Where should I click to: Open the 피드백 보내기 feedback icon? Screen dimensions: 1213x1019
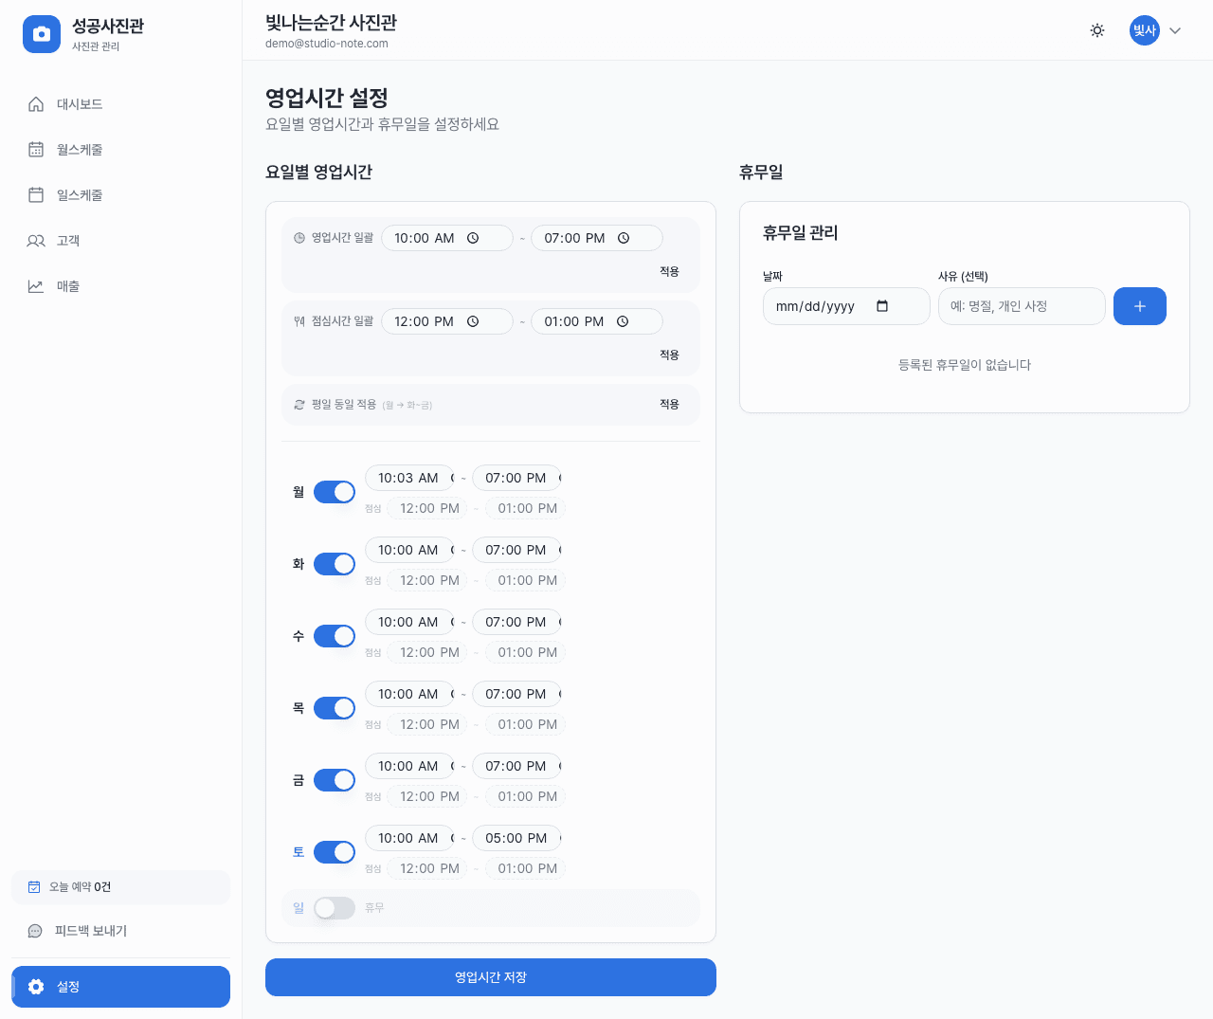(35, 930)
